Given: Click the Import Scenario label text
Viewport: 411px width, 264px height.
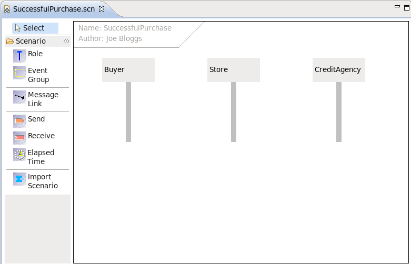Looking at the screenshot, I should (43, 181).
